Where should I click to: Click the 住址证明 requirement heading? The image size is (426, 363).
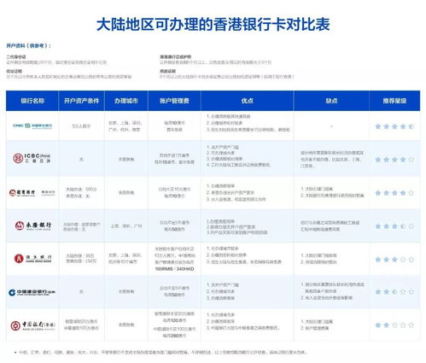[x=14, y=71]
